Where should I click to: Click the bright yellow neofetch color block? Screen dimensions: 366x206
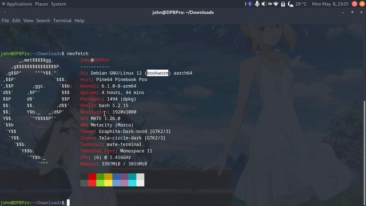(108, 183)
